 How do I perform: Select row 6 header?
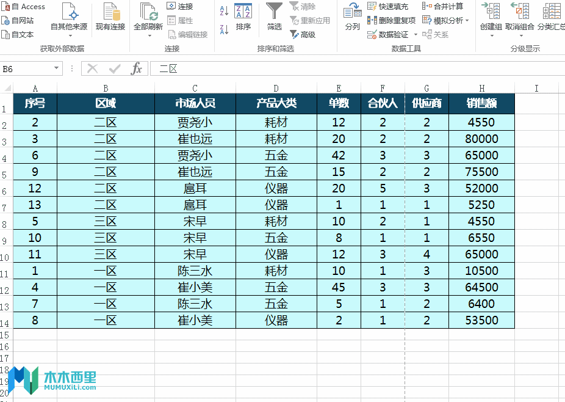(5, 189)
